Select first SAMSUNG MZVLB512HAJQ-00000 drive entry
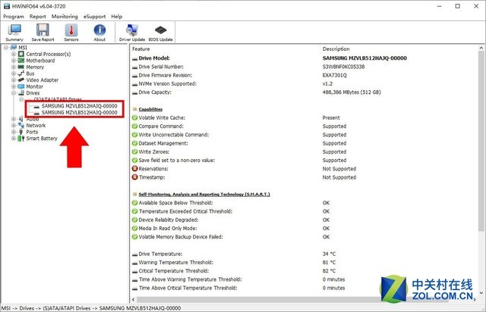Viewport: 486px width, 312px height. pyautogui.click(x=79, y=106)
